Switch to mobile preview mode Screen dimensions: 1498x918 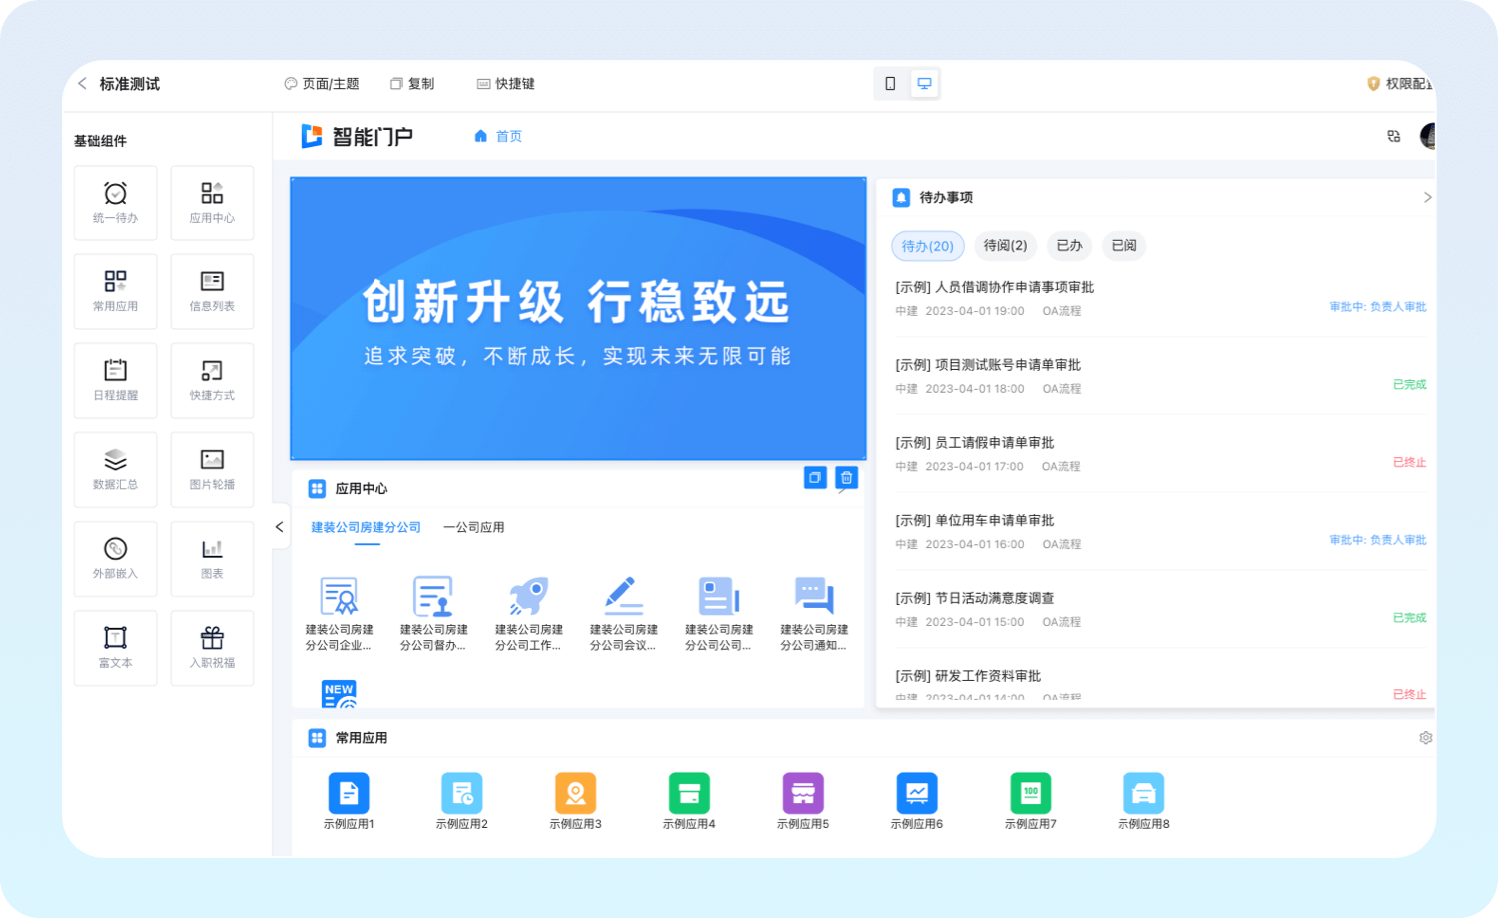(x=890, y=84)
